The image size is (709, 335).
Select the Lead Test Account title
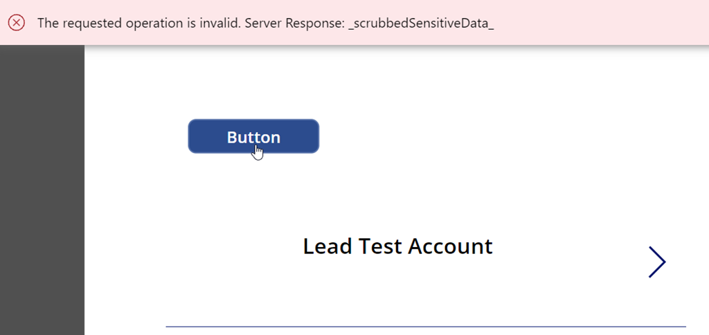click(x=397, y=246)
